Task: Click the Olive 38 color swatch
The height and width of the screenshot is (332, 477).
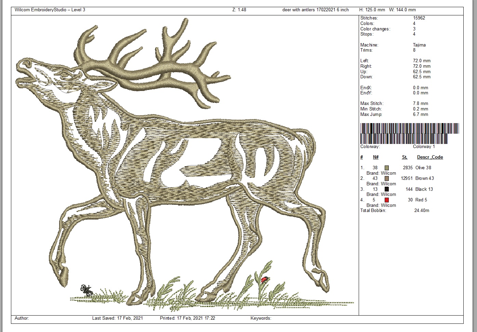Action: (x=386, y=168)
